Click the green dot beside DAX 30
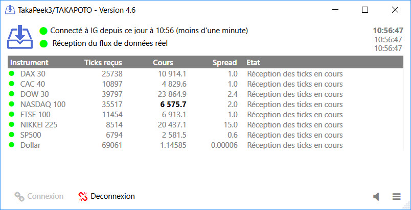 [12, 74]
